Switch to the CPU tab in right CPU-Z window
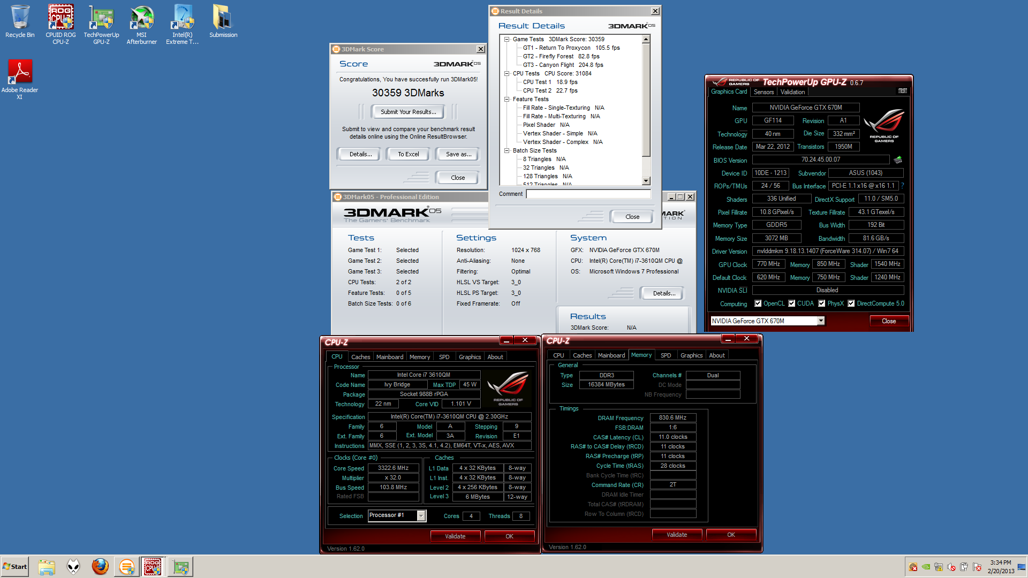Image resolution: width=1028 pixels, height=578 pixels. (558, 355)
